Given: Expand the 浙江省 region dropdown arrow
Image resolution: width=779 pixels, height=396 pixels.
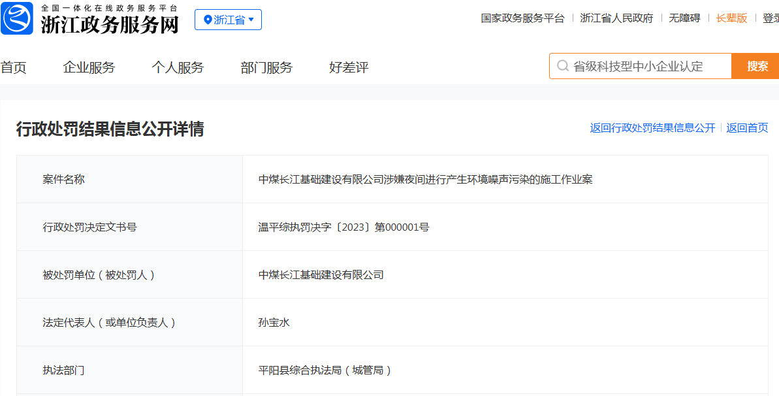Looking at the screenshot, I should pos(251,20).
